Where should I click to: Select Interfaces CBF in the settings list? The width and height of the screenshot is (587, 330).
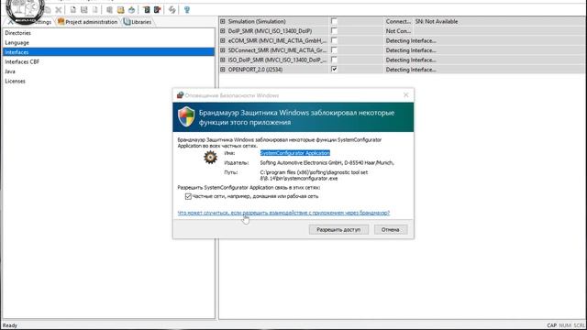(22, 61)
